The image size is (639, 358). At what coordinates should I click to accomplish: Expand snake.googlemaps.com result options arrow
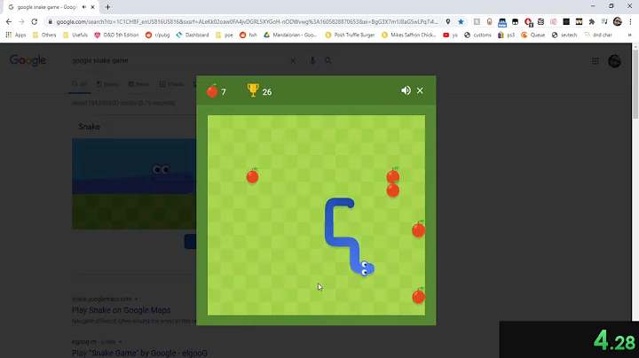(x=136, y=299)
